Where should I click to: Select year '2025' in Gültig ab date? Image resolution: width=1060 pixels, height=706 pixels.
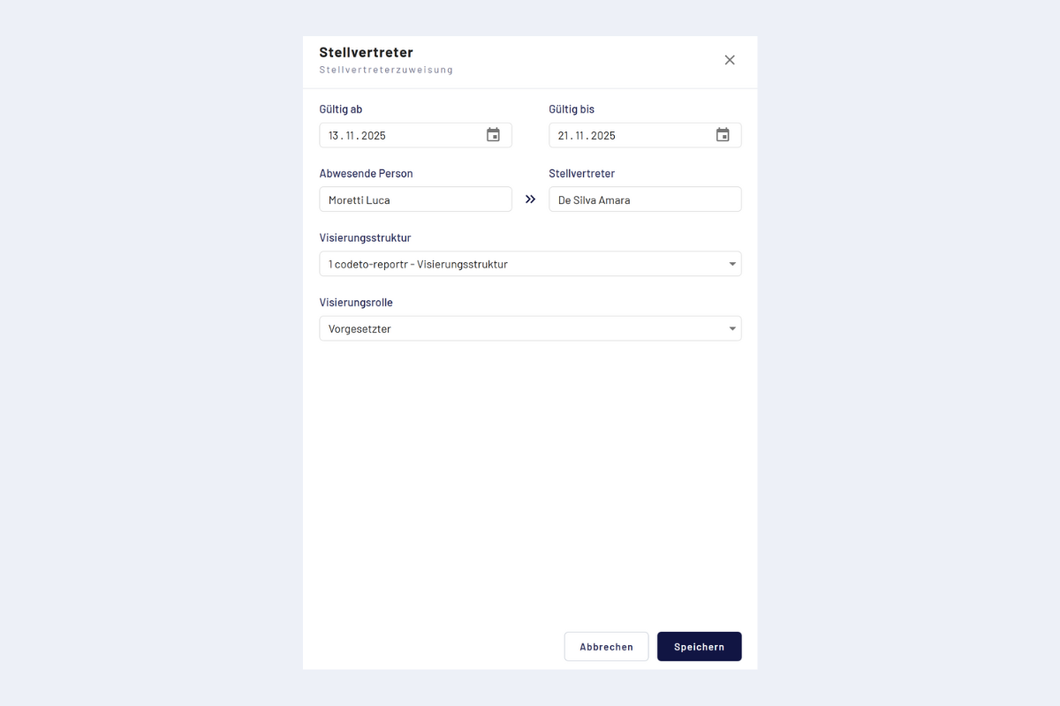[x=374, y=136]
